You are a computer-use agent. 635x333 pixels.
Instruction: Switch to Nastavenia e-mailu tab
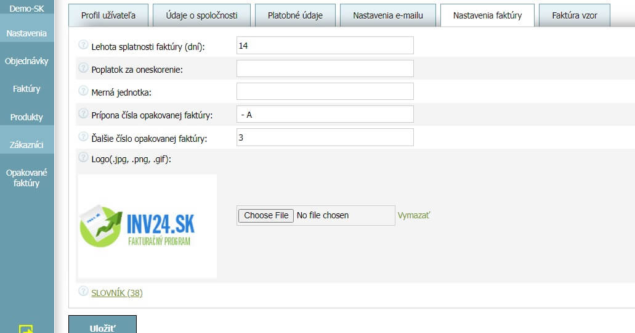click(388, 15)
